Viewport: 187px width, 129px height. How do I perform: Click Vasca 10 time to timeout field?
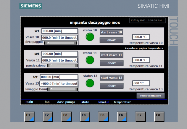click(x=59, y=38)
